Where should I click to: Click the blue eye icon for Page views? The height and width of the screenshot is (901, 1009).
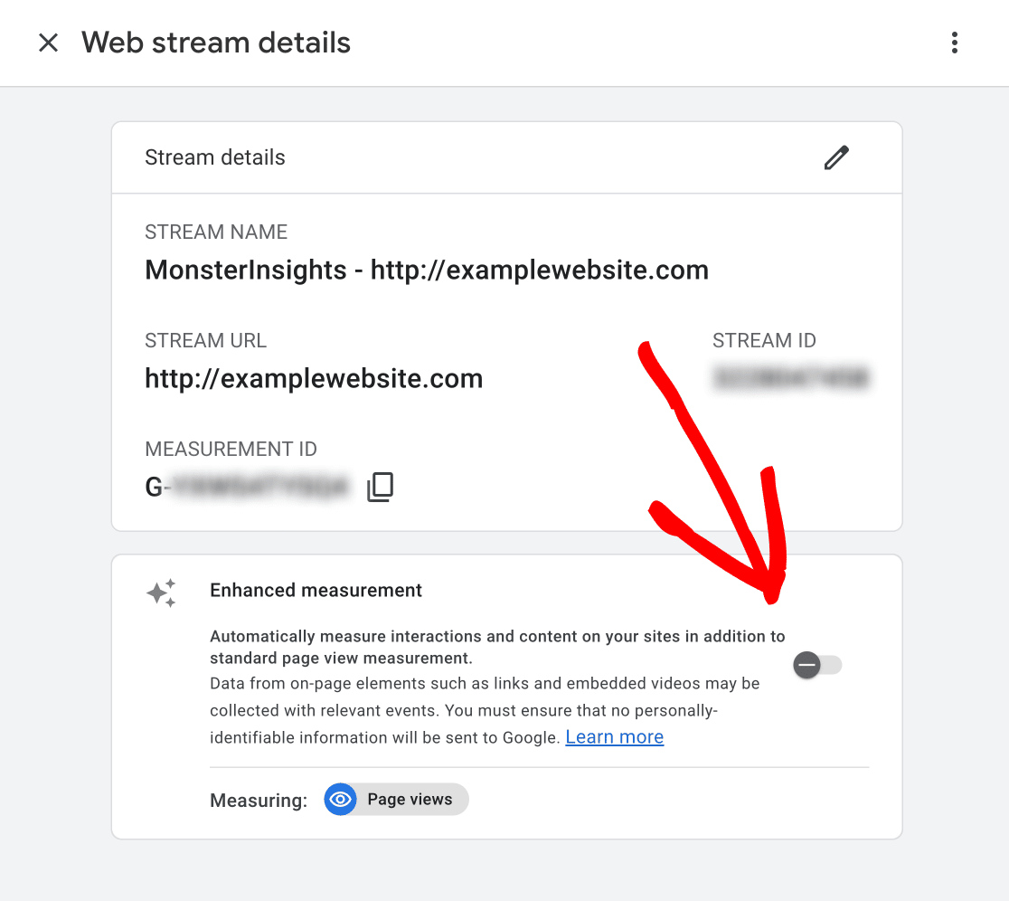(x=341, y=800)
